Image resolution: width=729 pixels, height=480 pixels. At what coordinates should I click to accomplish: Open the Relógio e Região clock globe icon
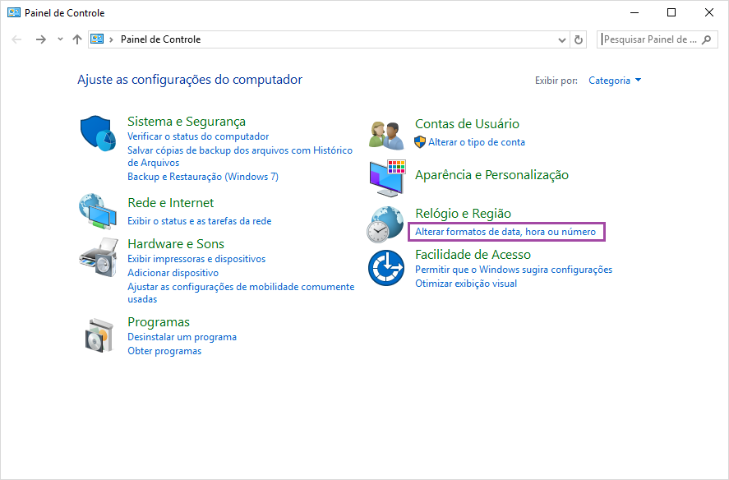385,224
